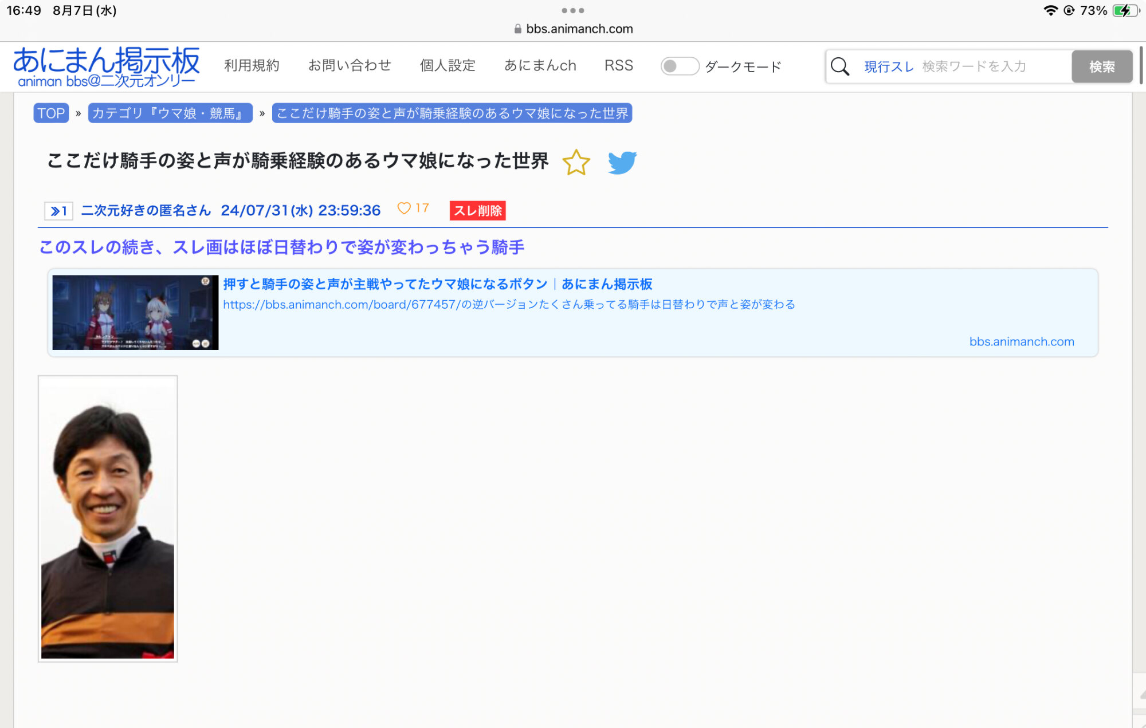1146x728 pixels.
Task: Open 個人設定 in navigation bar
Action: (448, 65)
